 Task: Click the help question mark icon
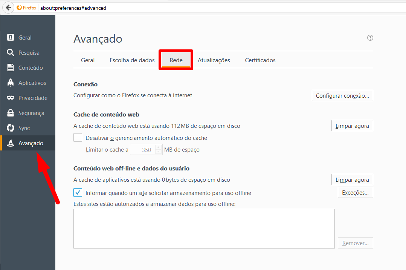point(370,38)
